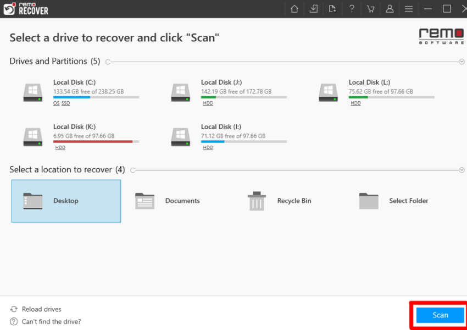
Task: Open the Help section
Action: (x=352, y=9)
